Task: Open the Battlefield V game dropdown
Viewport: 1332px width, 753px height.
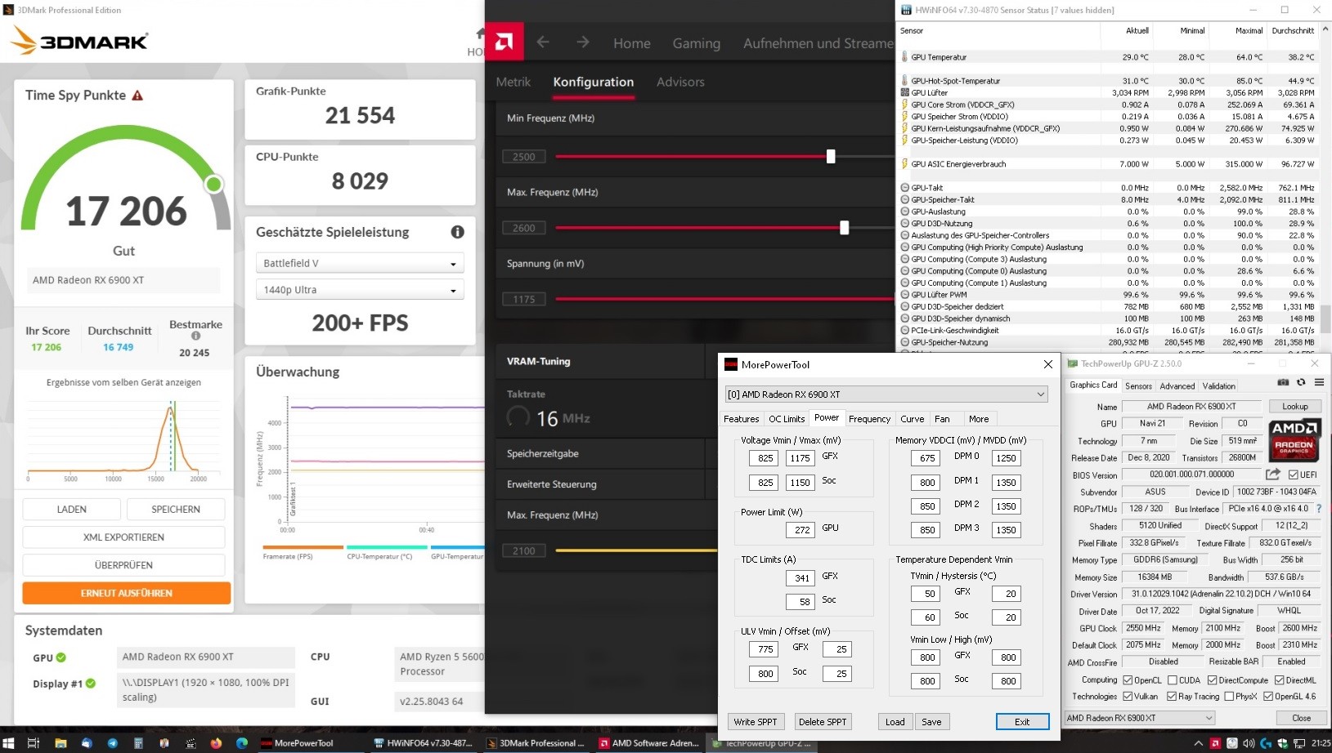Action: pyautogui.click(x=360, y=263)
